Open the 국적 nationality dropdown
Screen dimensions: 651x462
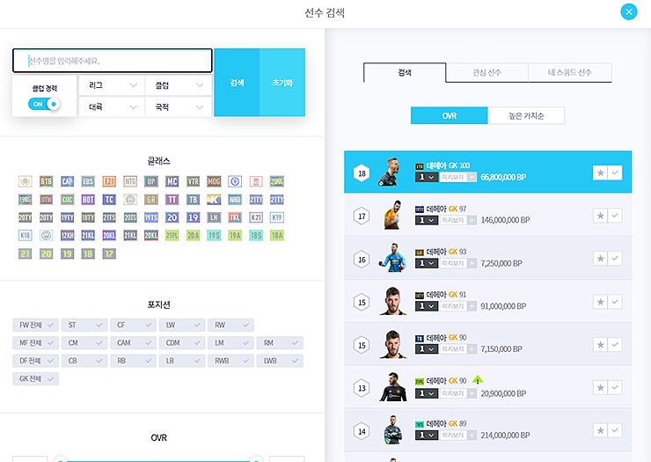179,106
